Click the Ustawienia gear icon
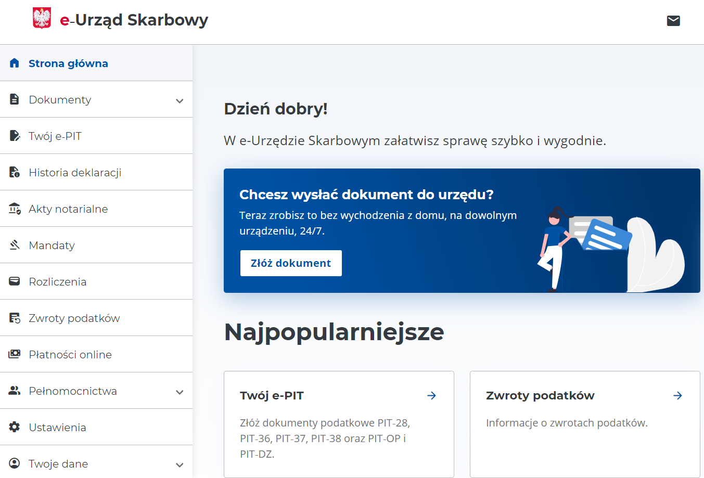 coord(15,427)
